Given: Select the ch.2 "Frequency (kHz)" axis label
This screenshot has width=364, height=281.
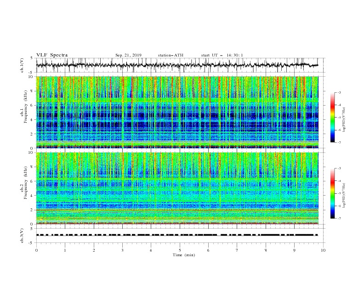Looking at the screenshot, I should coord(26,183).
